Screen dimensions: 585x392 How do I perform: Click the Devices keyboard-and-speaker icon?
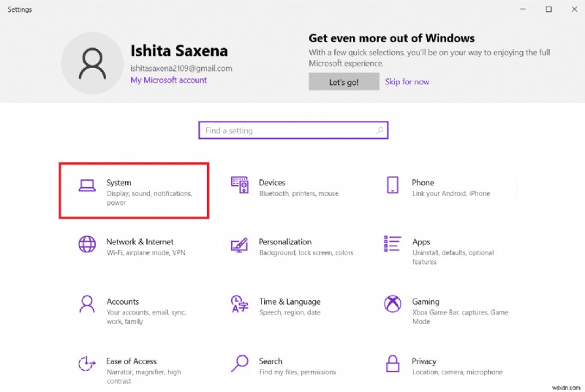[x=240, y=185]
